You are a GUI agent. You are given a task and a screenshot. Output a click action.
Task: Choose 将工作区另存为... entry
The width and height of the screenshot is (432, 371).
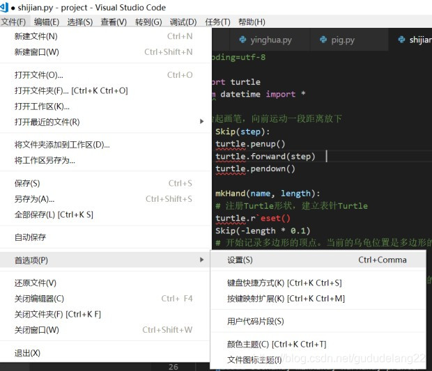[106, 161]
